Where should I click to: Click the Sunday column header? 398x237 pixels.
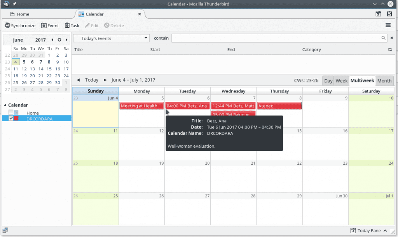click(96, 91)
